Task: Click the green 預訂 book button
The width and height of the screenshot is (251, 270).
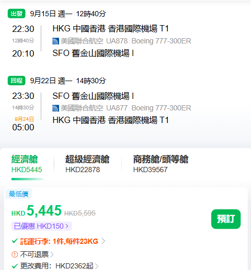Action: pos(226,219)
